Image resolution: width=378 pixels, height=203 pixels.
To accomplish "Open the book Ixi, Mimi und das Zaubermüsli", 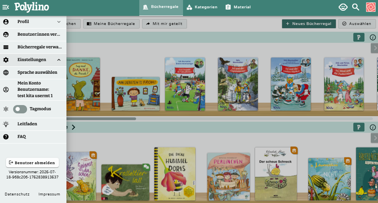I will coord(344,84).
